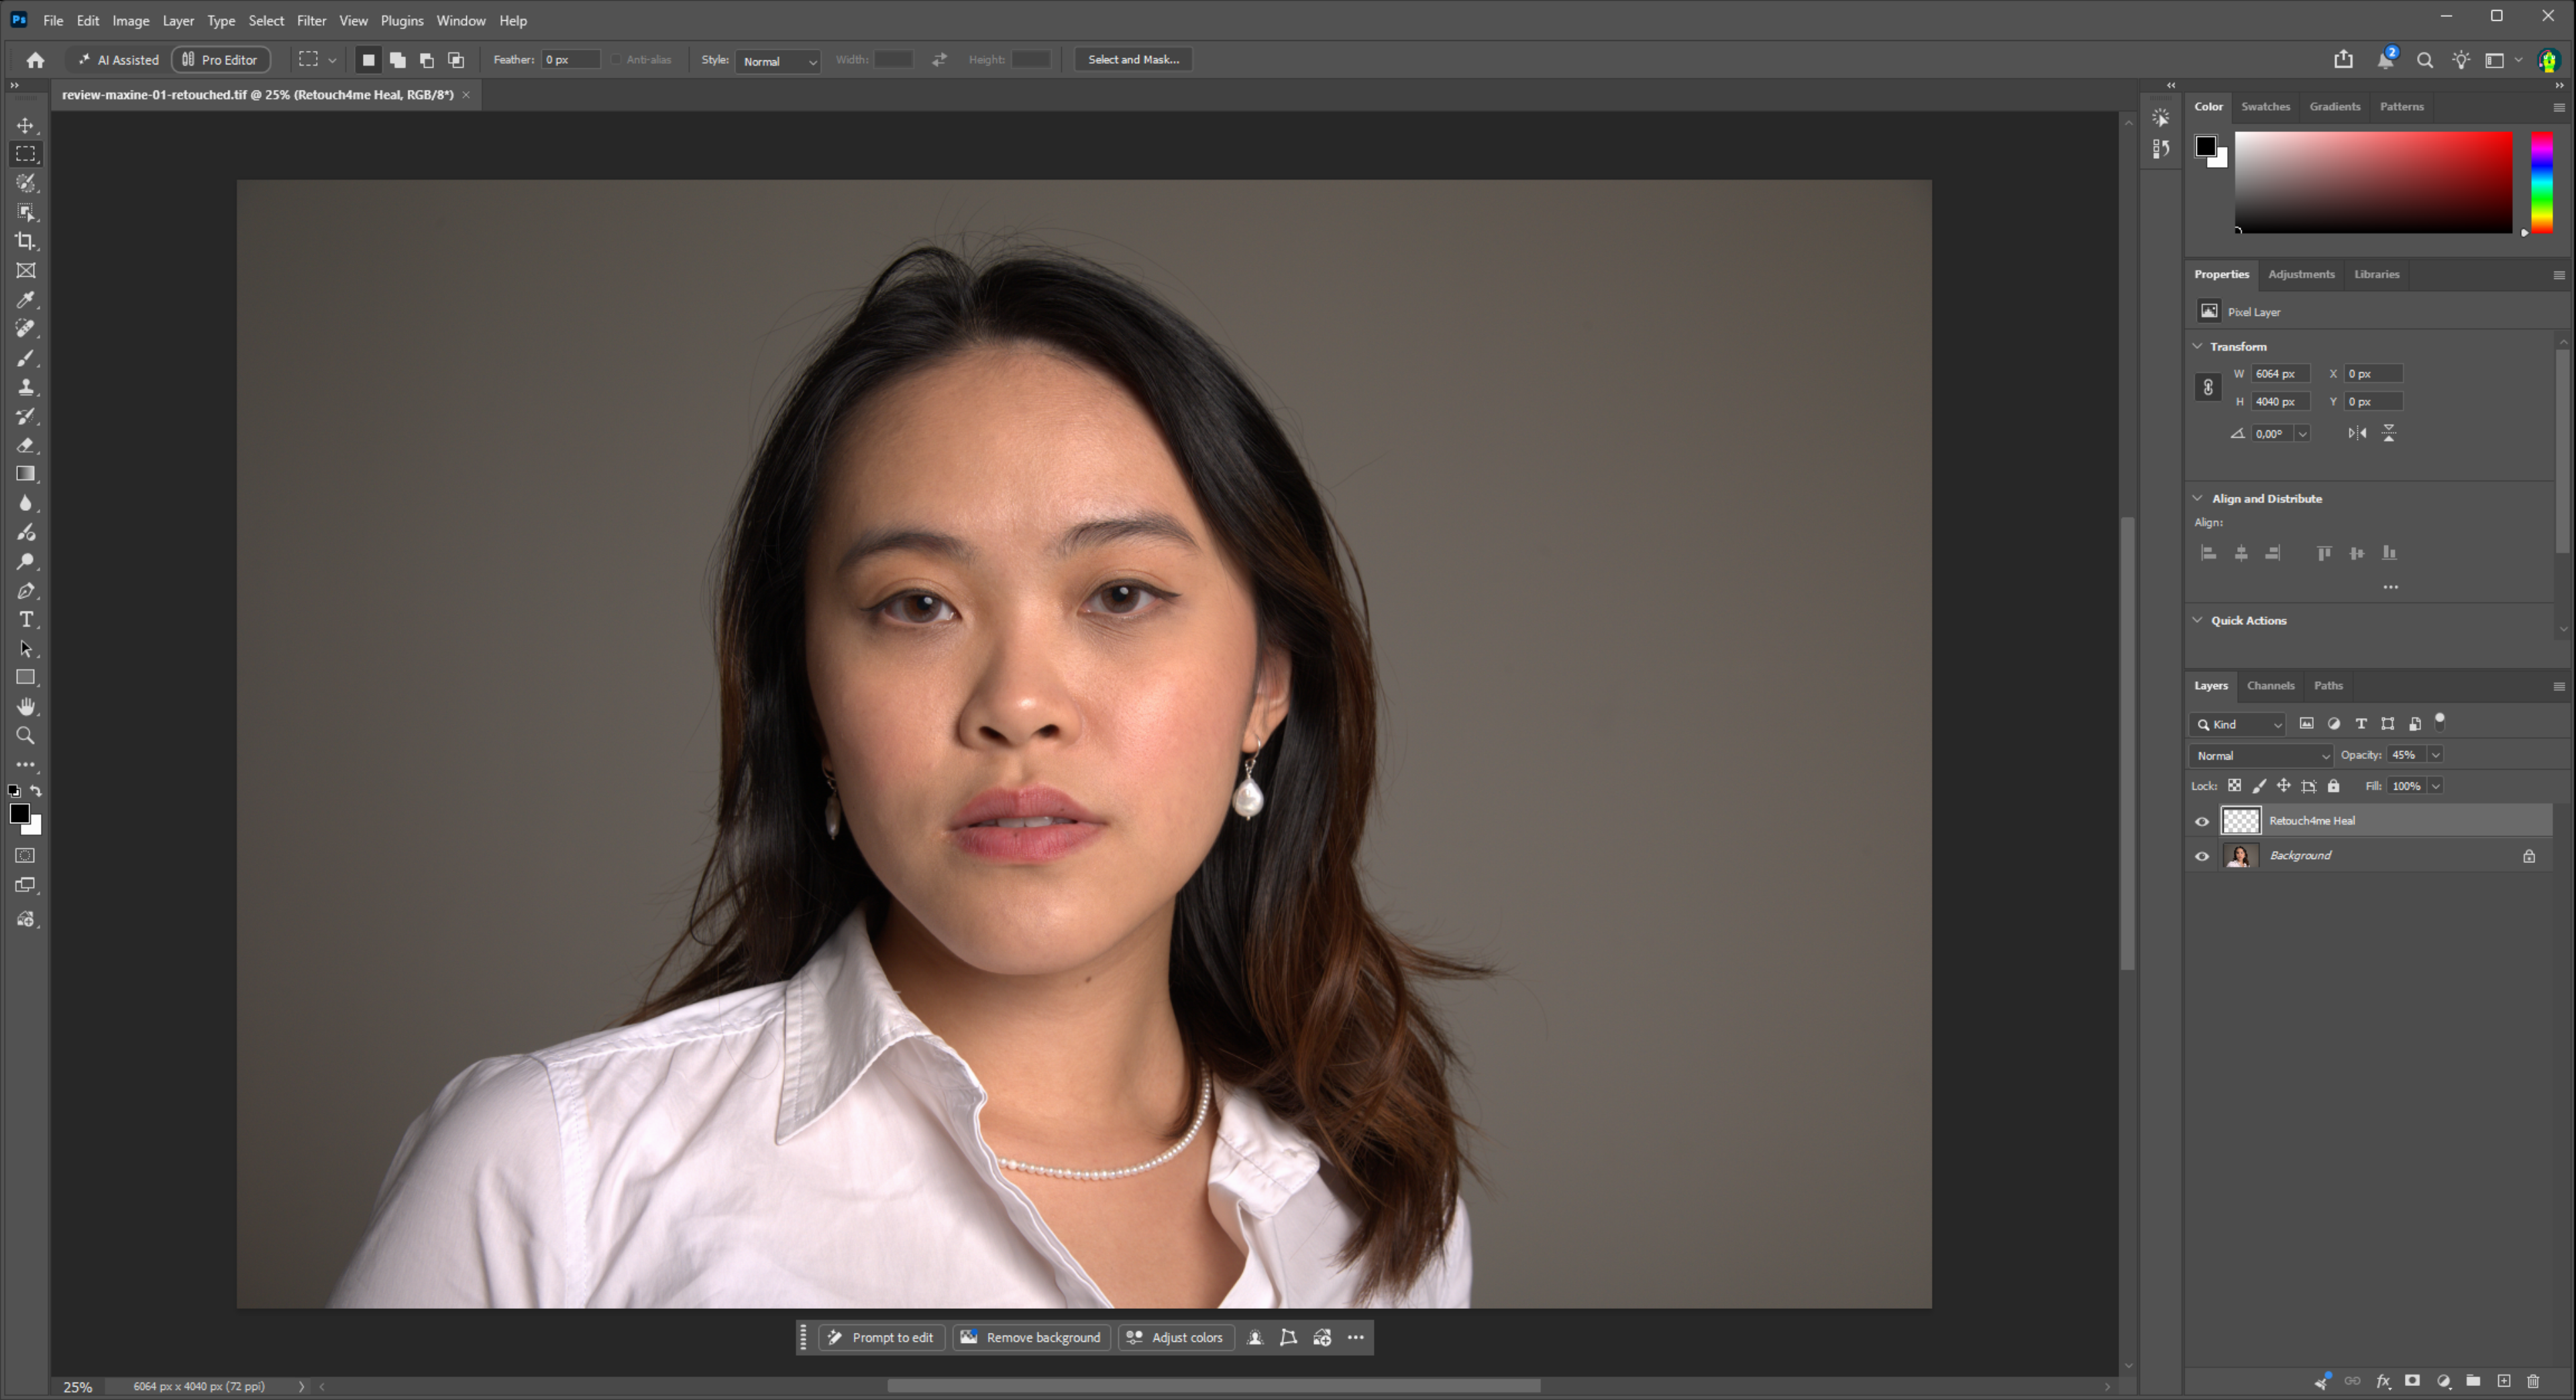Select the Horizontal Type tool
This screenshot has width=2576, height=1400.
[26, 620]
